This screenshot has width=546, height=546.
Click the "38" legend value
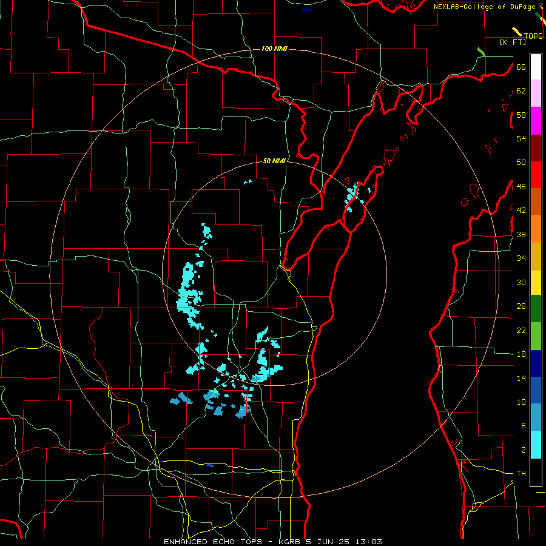click(x=521, y=234)
